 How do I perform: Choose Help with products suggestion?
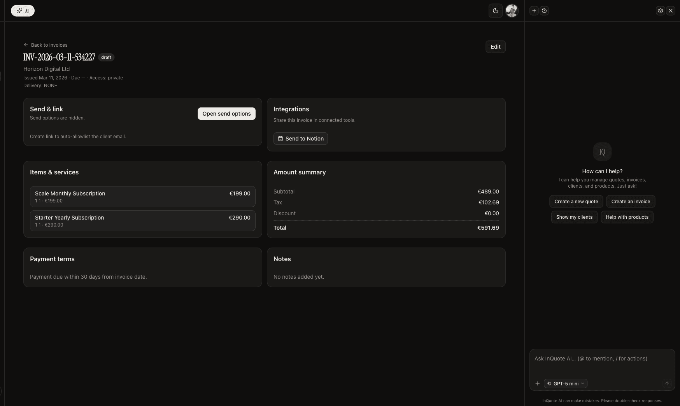click(x=627, y=217)
